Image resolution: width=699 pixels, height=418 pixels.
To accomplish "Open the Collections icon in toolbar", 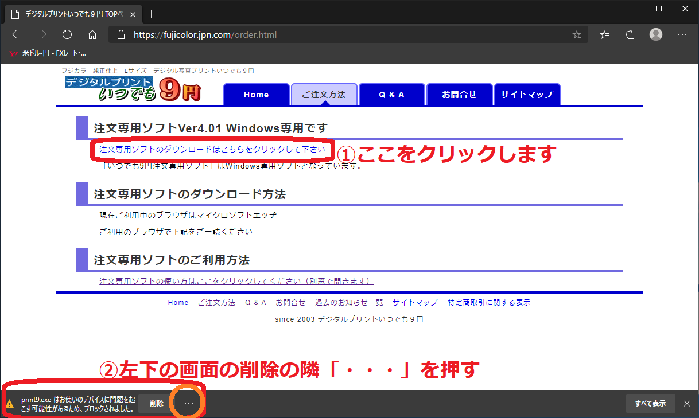I will tap(630, 34).
